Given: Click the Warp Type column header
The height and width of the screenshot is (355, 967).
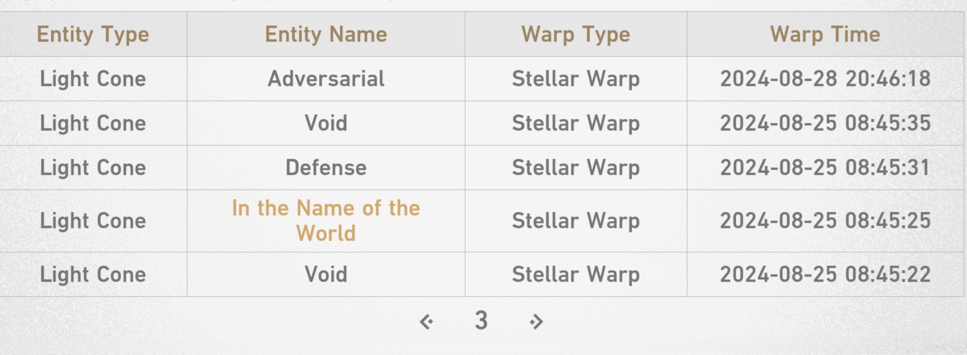Looking at the screenshot, I should pyautogui.click(x=576, y=35).
